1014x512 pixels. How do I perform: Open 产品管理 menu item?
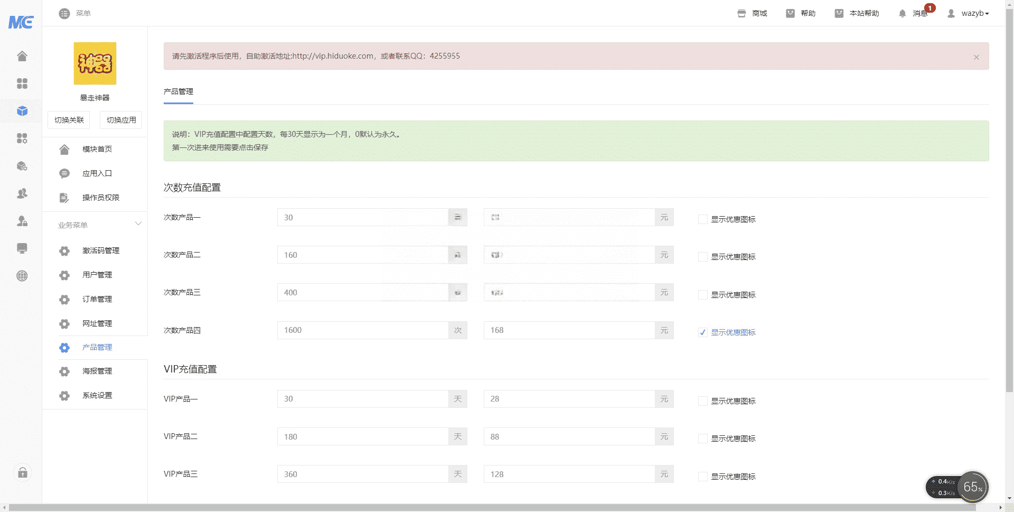tap(97, 347)
